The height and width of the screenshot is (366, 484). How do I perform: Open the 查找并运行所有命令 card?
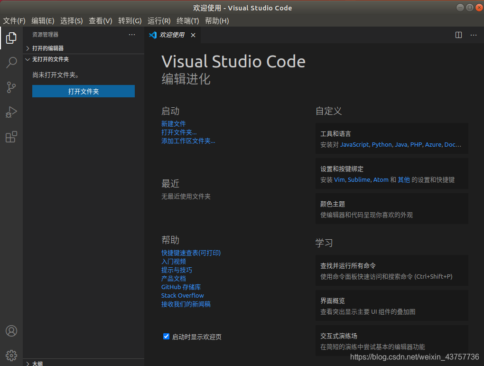391,271
